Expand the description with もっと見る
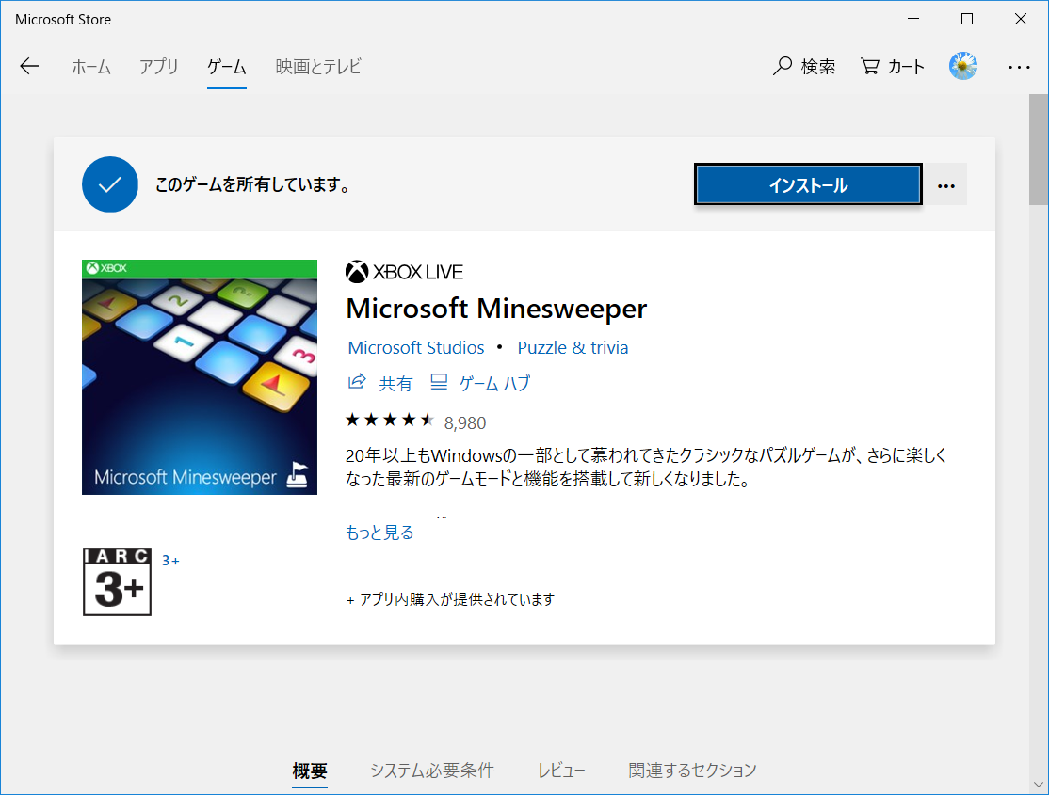1049x795 pixels. click(379, 532)
